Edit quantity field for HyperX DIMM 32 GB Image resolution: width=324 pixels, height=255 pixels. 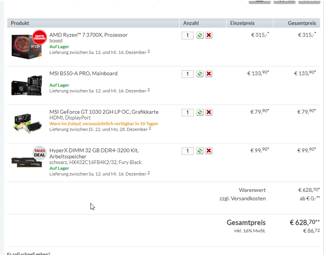pyautogui.click(x=188, y=151)
